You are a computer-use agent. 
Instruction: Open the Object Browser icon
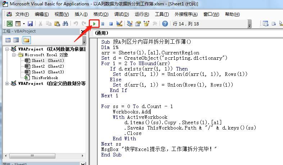(146, 24)
